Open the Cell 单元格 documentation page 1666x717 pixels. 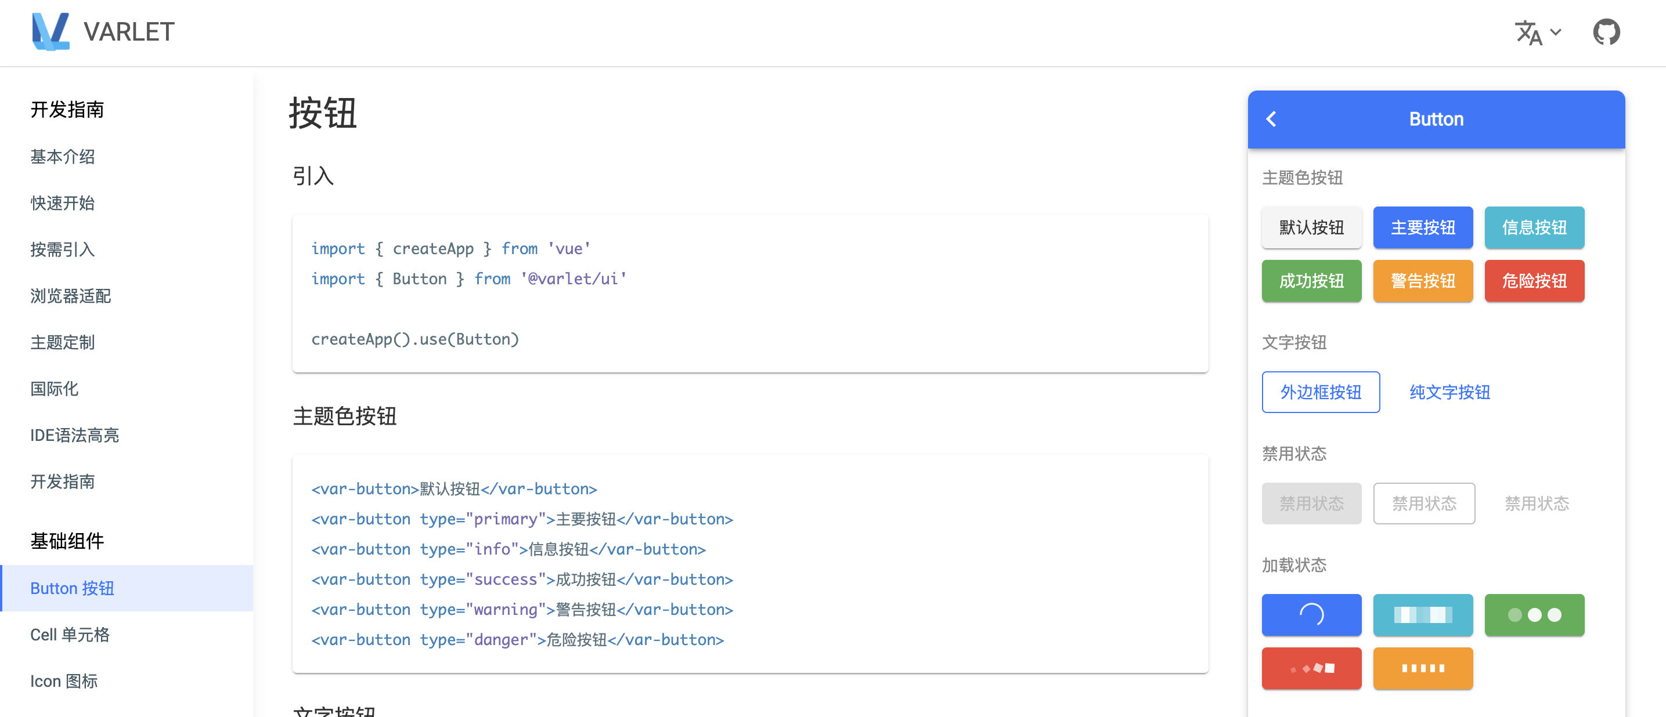[x=70, y=634]
